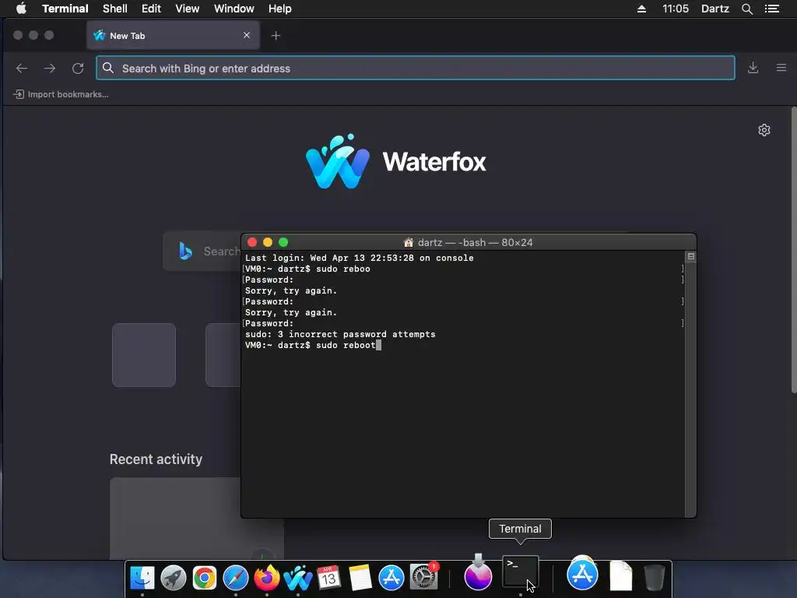The image size is (797, 598).
Task: Open a new tab with plus button
Action: pos(276,36)
